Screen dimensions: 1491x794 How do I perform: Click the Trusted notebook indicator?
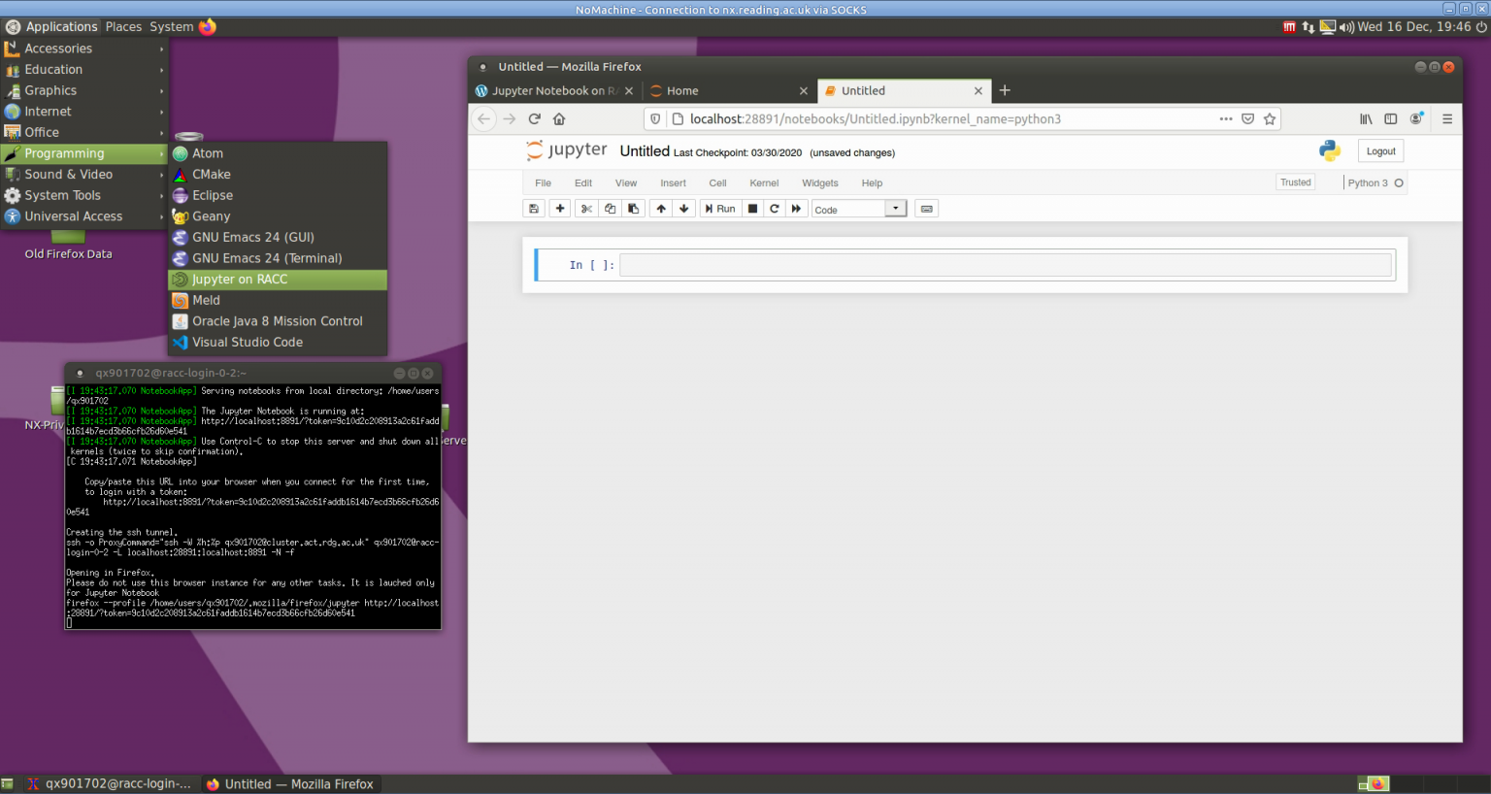click(x=1295, y=182)
